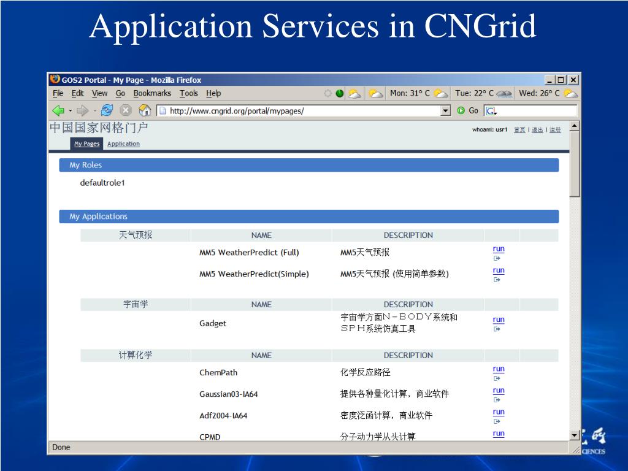Open the Tools menu
This screenshot has width=628, height=471.
tap(189, 93)
